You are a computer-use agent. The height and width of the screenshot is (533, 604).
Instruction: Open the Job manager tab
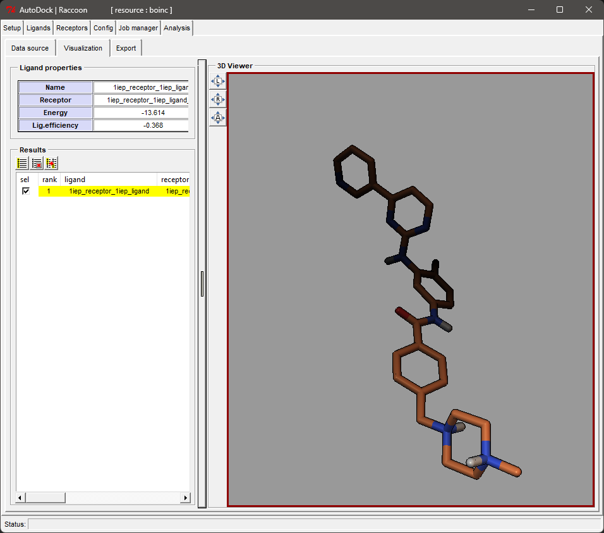[138, 28]
